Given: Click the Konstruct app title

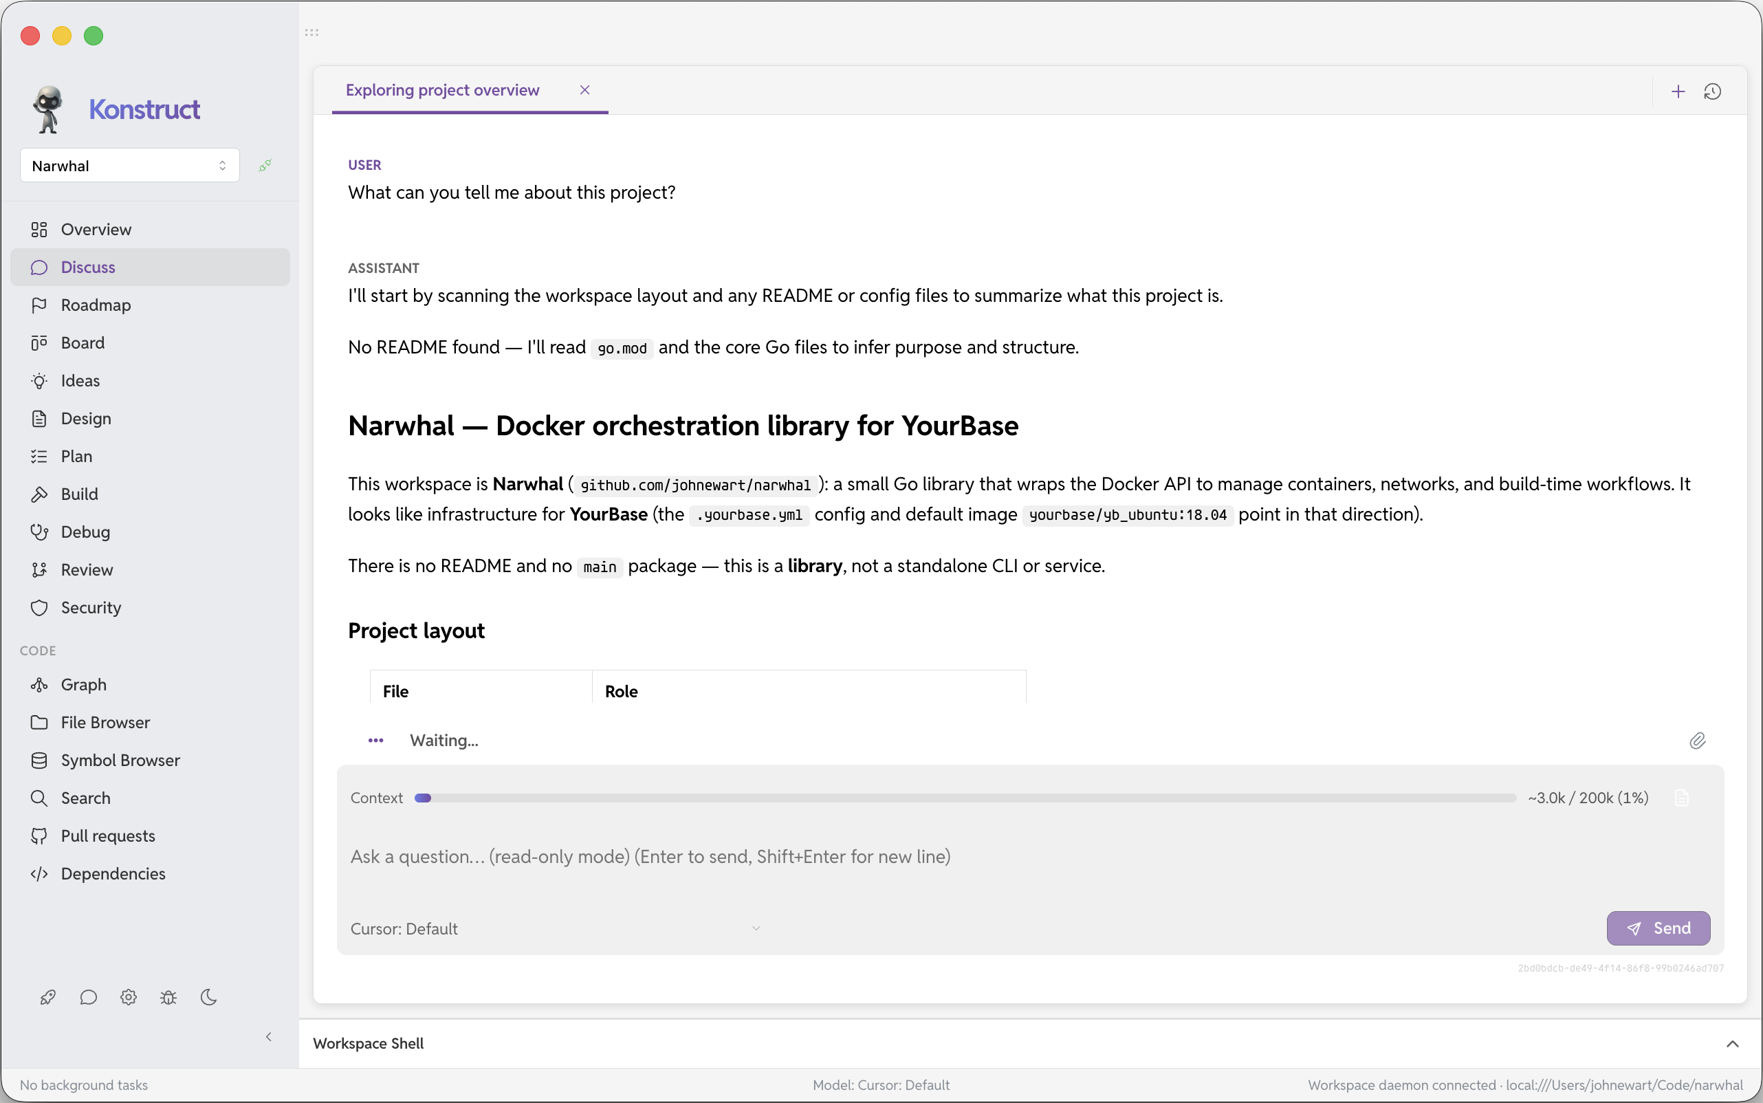Looking at the screenshot, I should click(x=144, y=109).
